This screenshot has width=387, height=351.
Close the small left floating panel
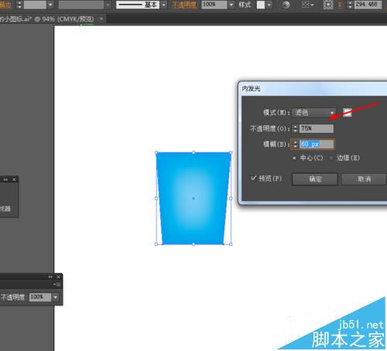click(14, 179)
